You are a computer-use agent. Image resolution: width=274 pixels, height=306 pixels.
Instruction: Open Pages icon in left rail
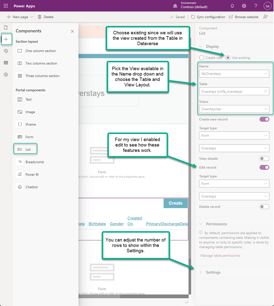[6, 27]
